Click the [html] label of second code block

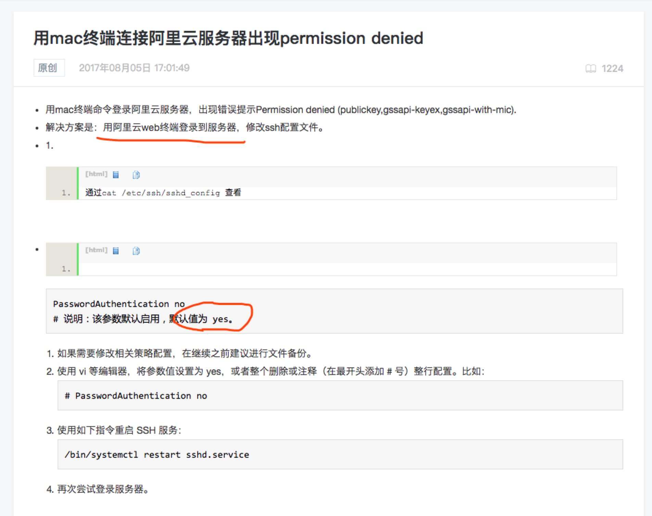(96, 250)
